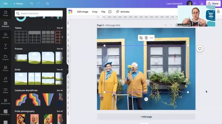222x124 pixels.
Task: Open the Uploads sidebar tab
Action: 6,35
